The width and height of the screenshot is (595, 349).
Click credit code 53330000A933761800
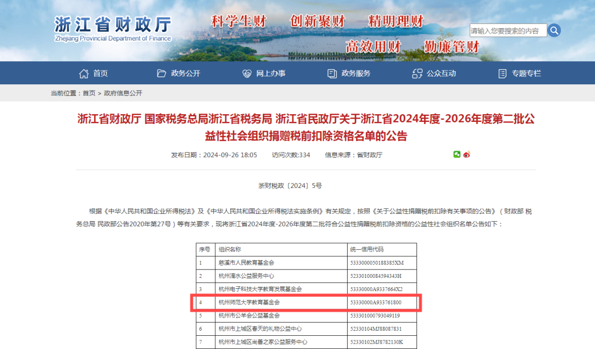(x=376, y=302)
